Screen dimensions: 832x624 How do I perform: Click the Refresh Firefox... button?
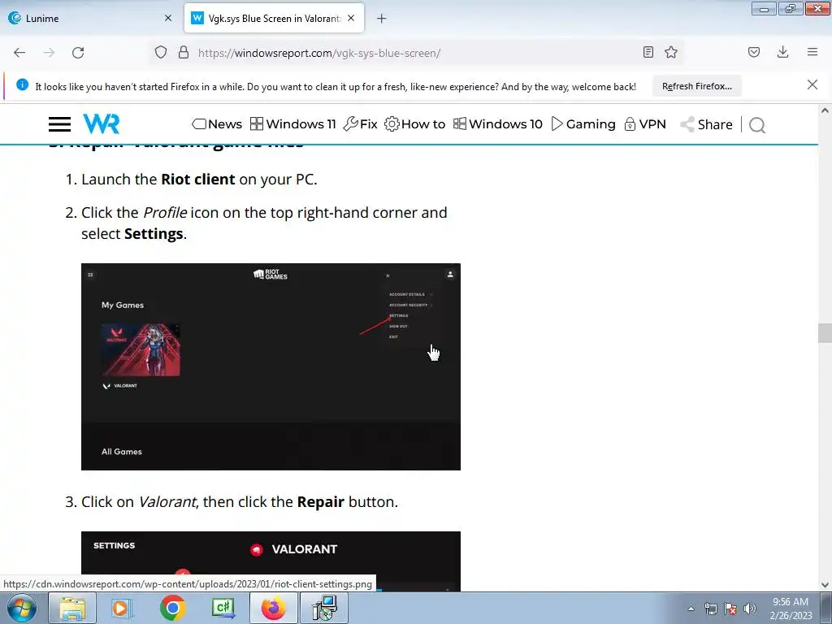(696, 86)
